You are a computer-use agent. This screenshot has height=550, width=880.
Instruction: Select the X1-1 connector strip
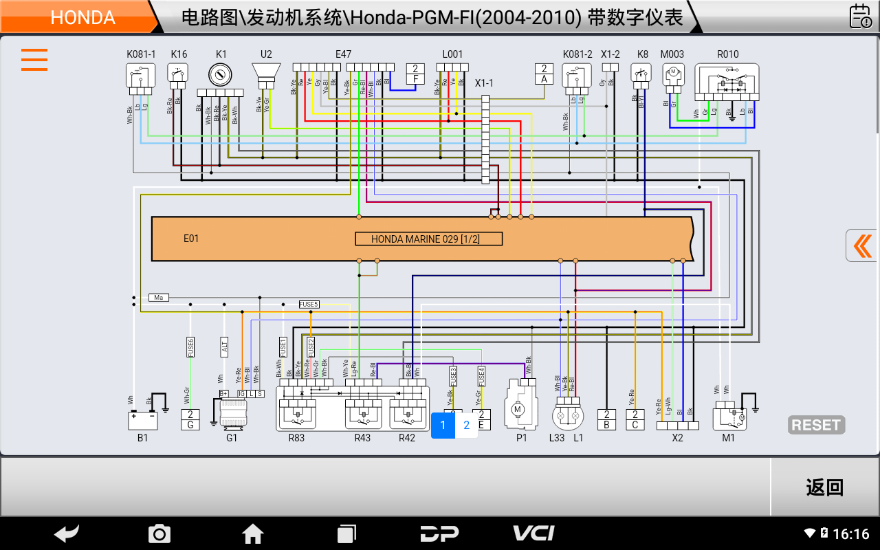pyautogui.click(x=485, y=140)
